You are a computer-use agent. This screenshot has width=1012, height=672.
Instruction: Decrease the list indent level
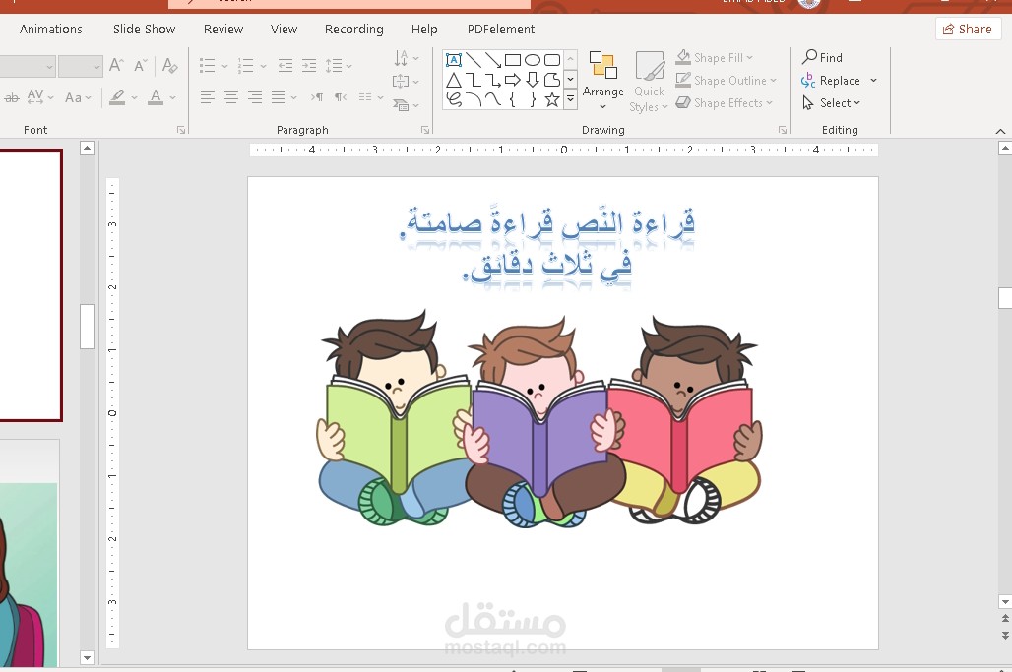click(x=285, y=65)
